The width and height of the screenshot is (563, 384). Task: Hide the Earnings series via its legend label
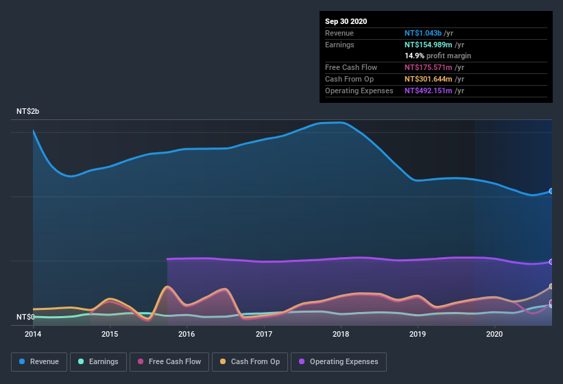(x=105, y=361)
